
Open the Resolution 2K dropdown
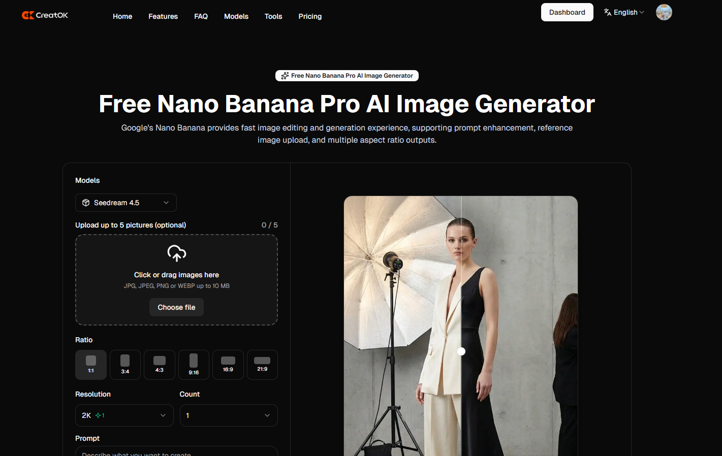tap(124, 415)
